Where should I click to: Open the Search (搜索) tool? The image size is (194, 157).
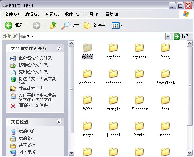click(70, 25)
